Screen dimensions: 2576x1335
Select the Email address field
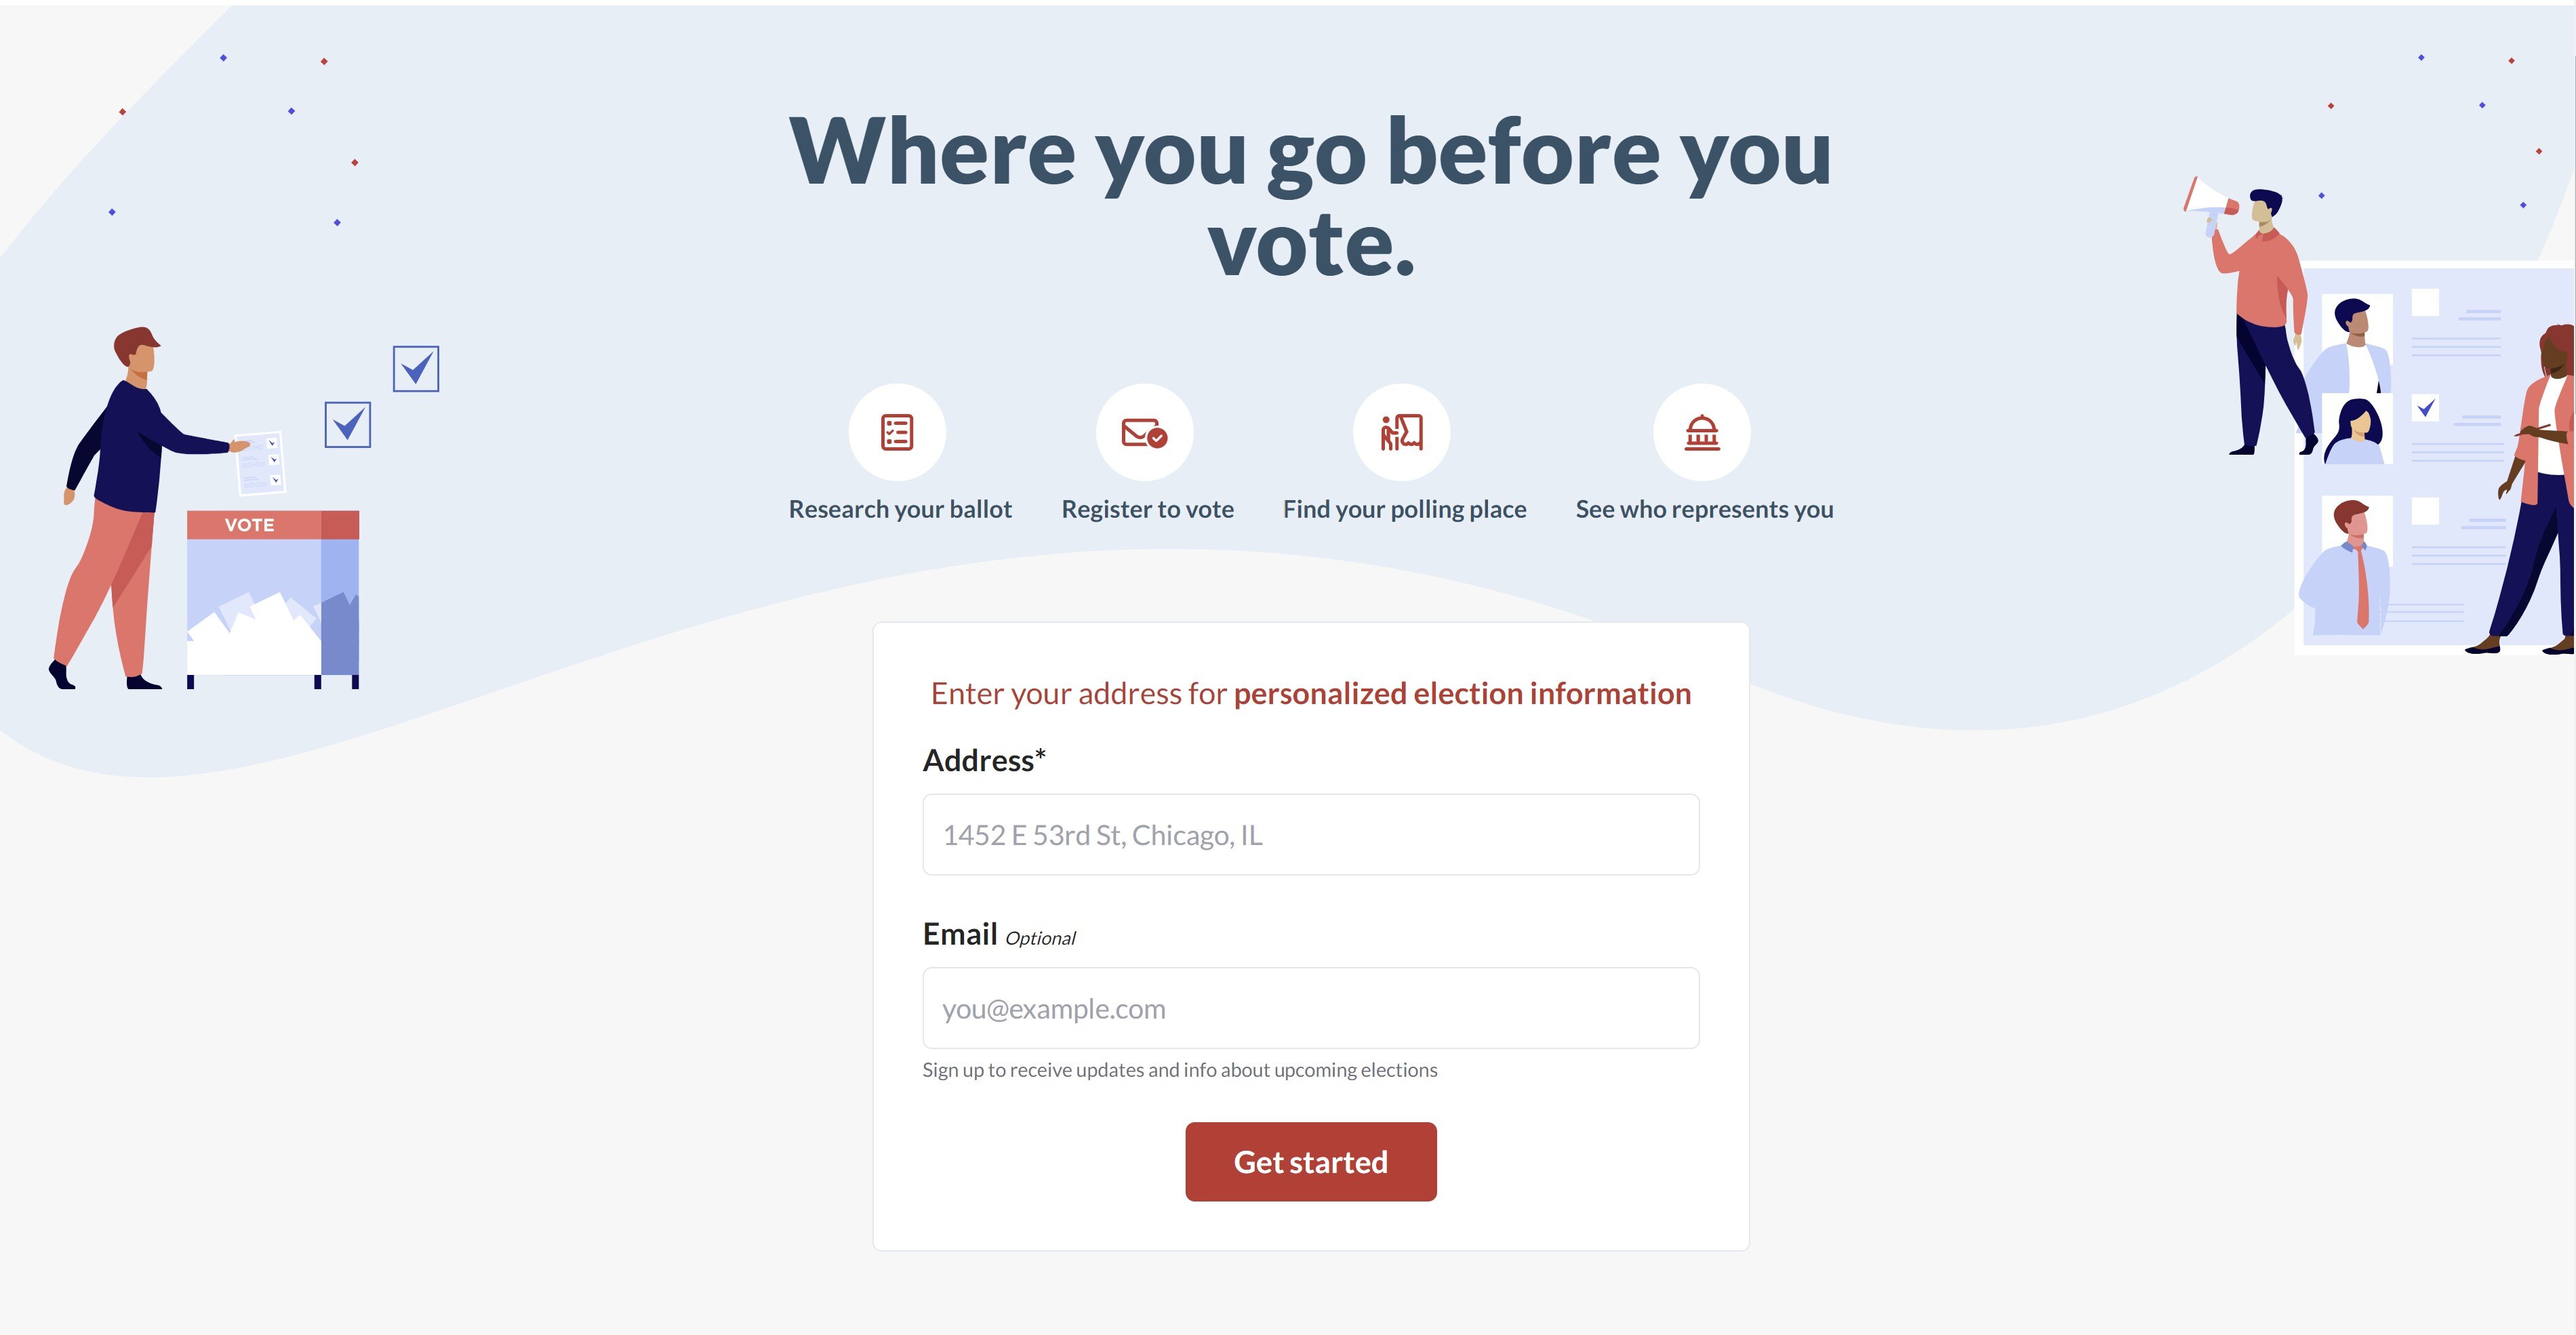(1310, 1008)
